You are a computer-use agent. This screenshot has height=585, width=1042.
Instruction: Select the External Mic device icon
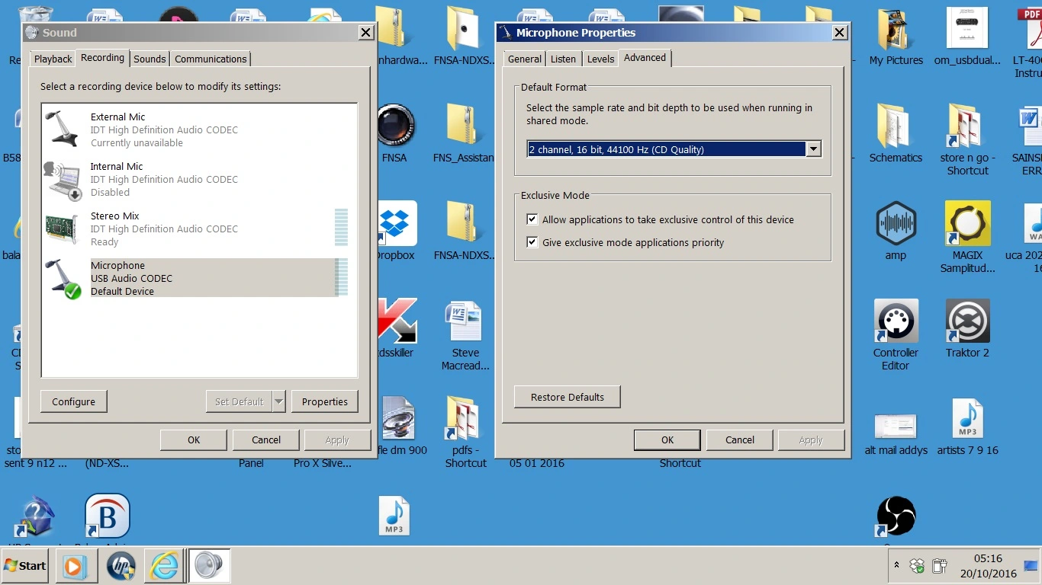point(63,129)
